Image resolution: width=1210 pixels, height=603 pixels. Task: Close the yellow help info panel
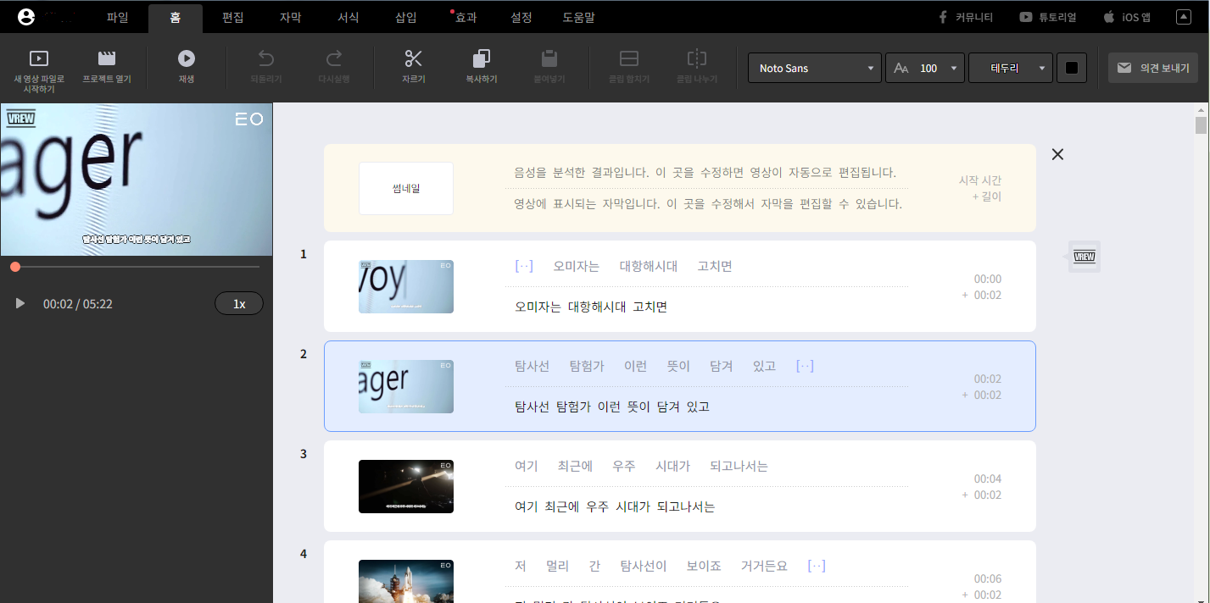[1057, 154]
